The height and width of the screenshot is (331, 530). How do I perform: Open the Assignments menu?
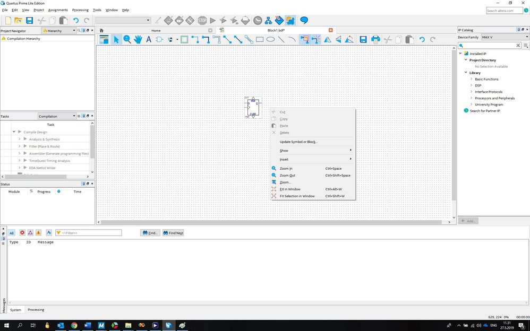(x=58, y=10)
